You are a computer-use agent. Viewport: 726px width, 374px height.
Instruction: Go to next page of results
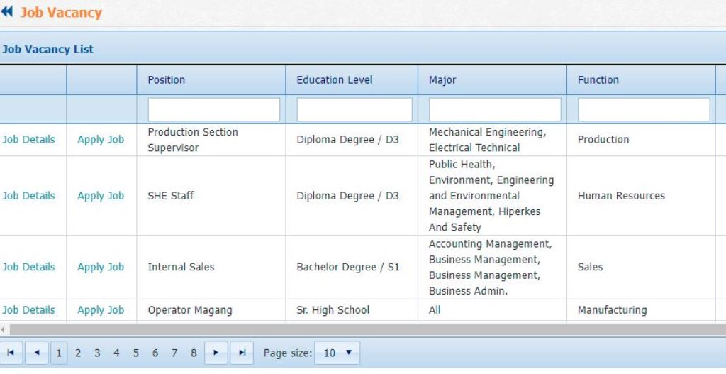click(x=216, y=353)
